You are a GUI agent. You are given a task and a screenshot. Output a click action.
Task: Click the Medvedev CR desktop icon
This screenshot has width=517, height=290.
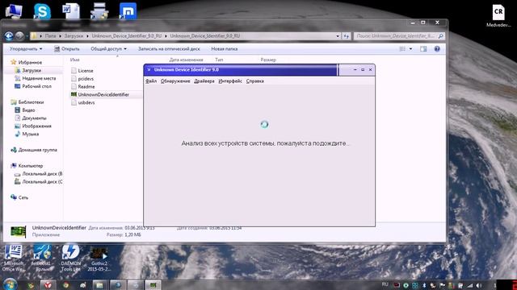pos(498,16)
